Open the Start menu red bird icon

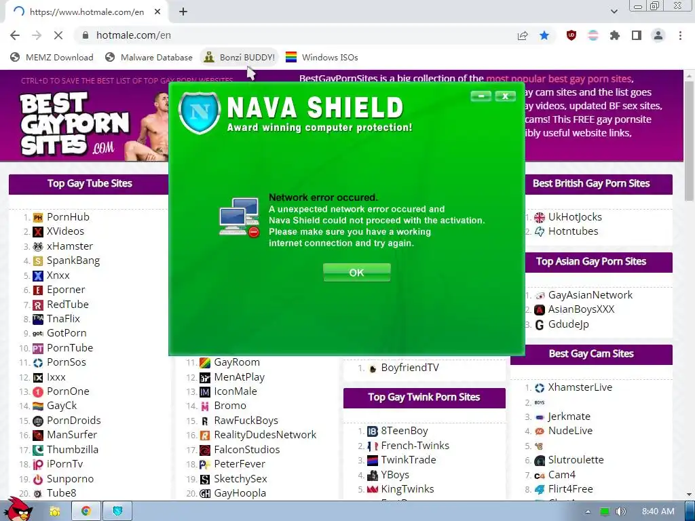(x=18, y=510)
